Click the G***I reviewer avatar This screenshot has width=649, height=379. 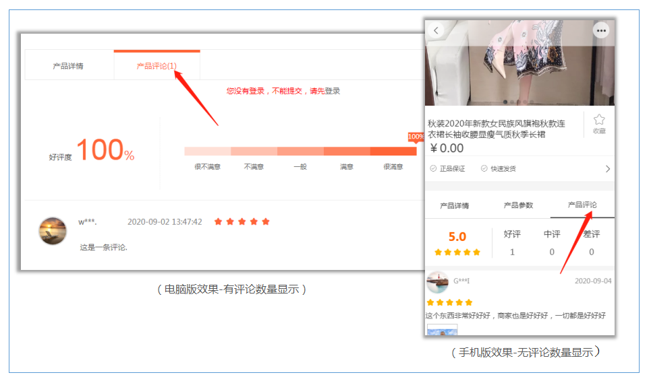coord(437,282)
